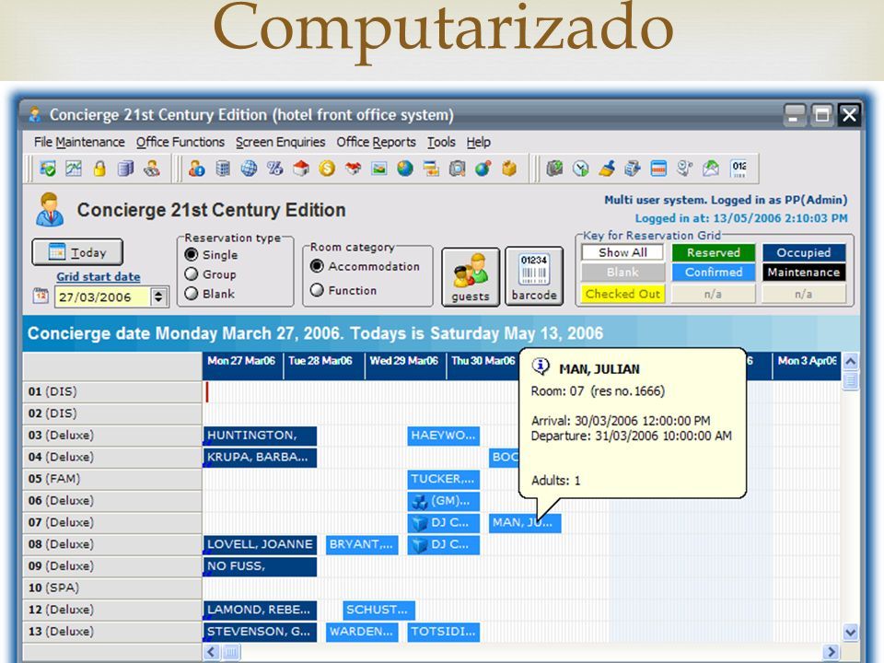Click the red-roof house toolbar icon

click(301, 168)
